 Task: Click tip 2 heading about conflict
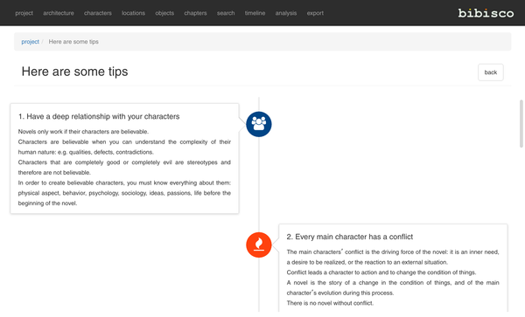pyautogui.click(x=349, y=237)
